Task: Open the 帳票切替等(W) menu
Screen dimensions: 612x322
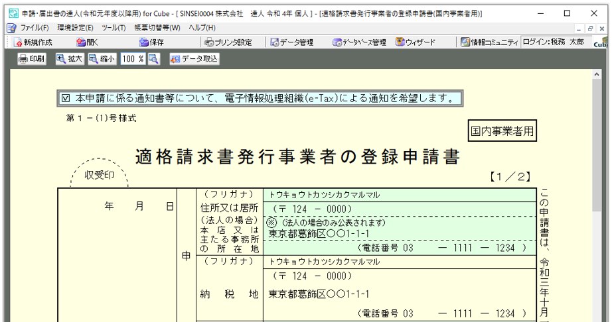Action: point(157,28)
